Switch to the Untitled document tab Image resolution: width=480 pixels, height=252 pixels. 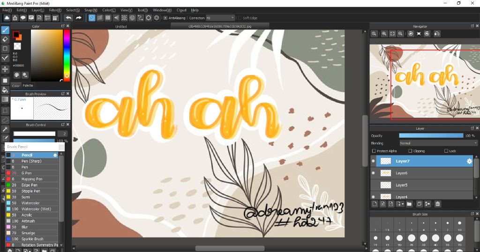coord(121,27)
